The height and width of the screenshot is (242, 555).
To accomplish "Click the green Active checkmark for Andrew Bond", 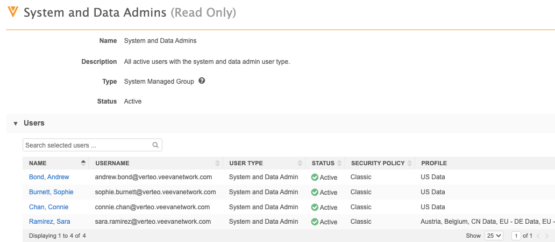I will [315, 178].
